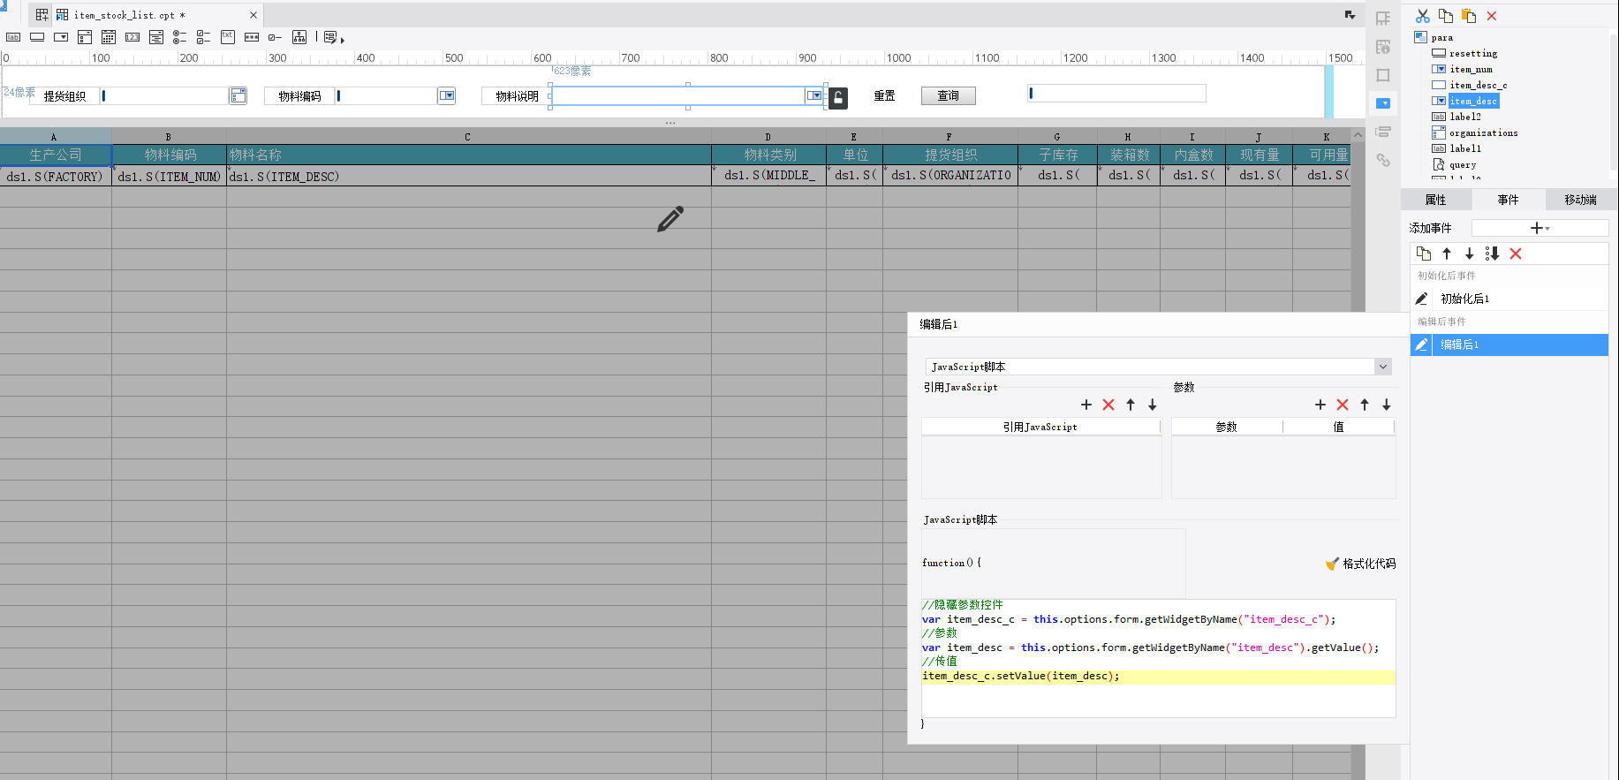Viewport: 1619px width, 780px height.
Task: Open cell element panel in side strip
Action: coord(1383,19)
